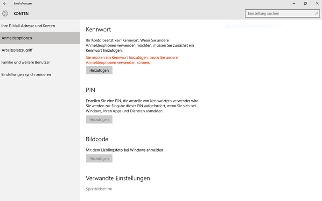
Task: Focus the 'Einstellung suchen' search field
Action: click(x=282, y=14)
